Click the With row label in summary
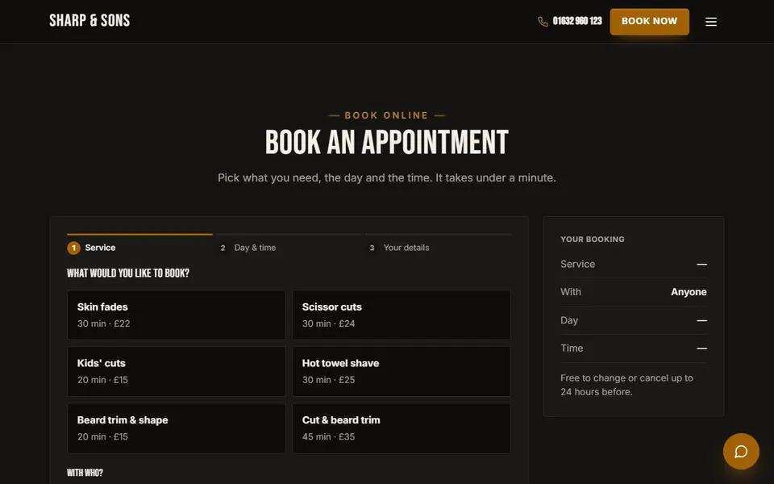This screenshot has width=774, height=484. click(571, 292)
